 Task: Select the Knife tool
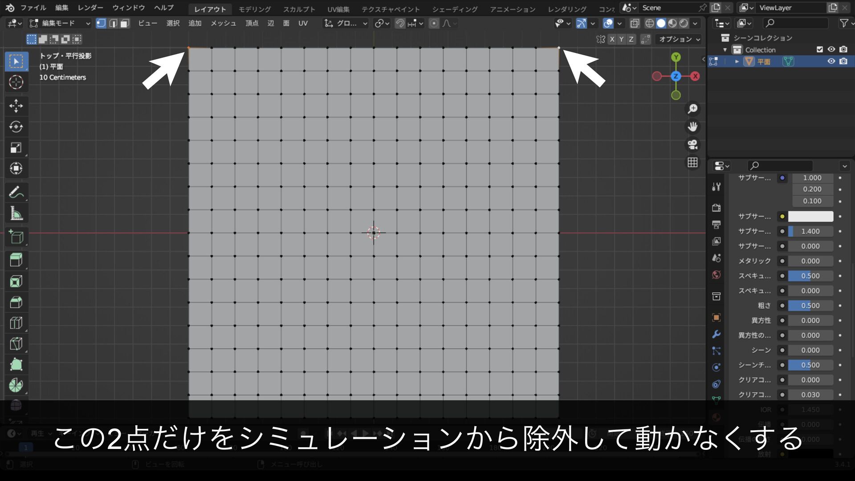[x=16, y=344]
